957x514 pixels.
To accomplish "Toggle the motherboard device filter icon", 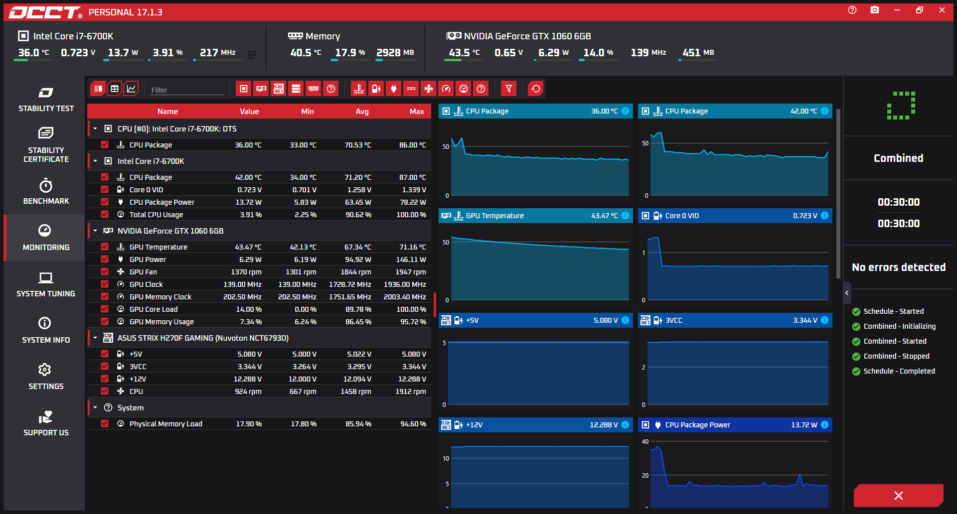I will pos(279,89).
